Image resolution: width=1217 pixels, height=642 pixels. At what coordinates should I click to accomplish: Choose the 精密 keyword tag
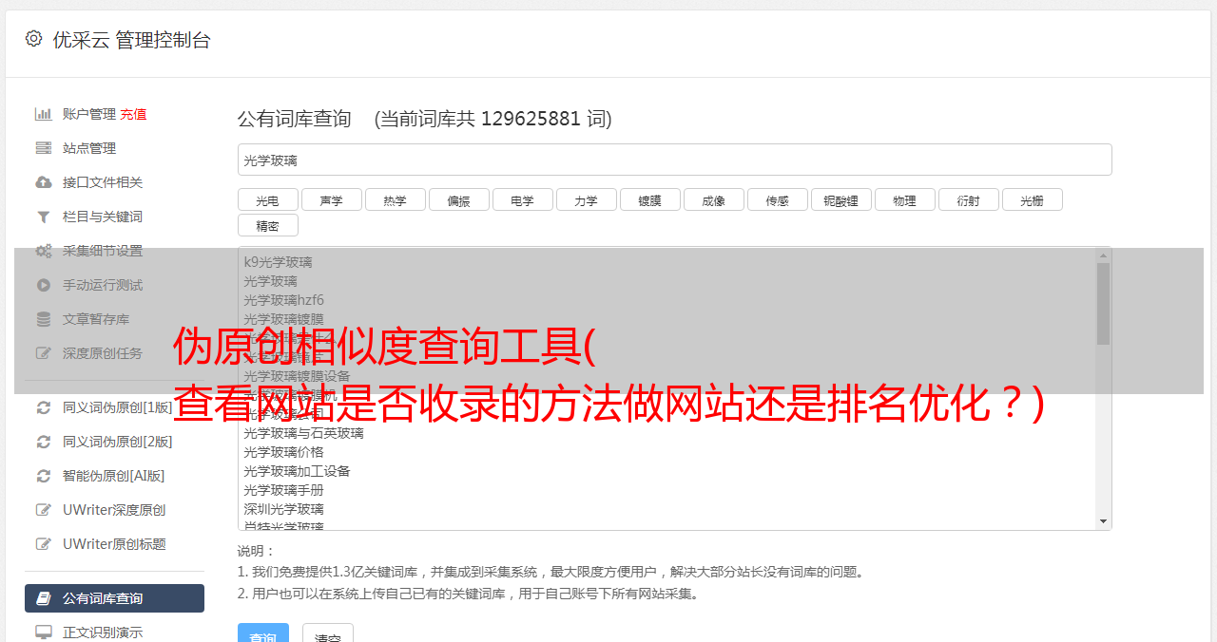267,226
